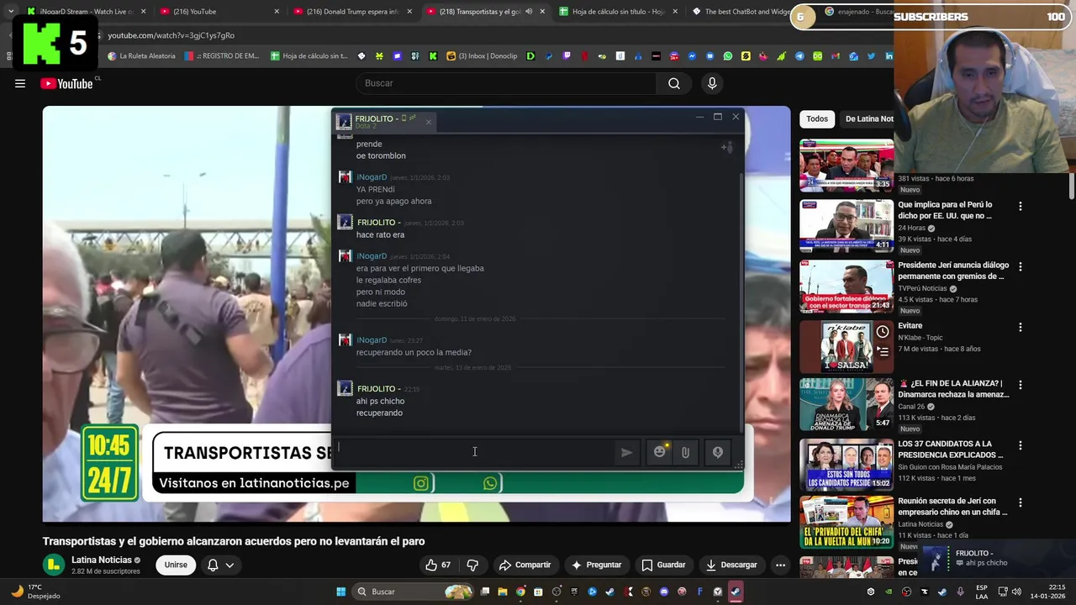Toggle Steam chat voice microphone button
1076x605 pixels.
(x=717, y=452)
